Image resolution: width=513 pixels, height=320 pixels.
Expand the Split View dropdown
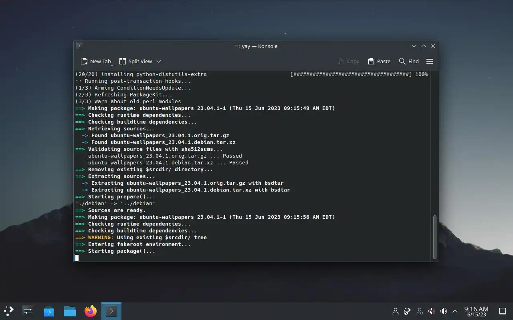(159, 61)
